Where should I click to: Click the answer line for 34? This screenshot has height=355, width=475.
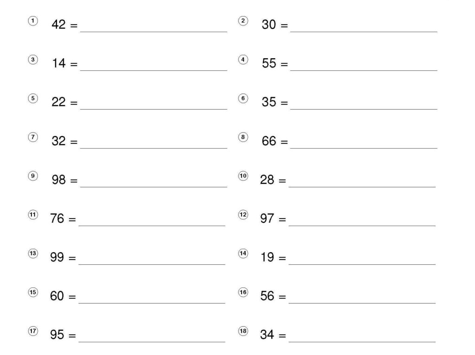(x=362, y=342)
